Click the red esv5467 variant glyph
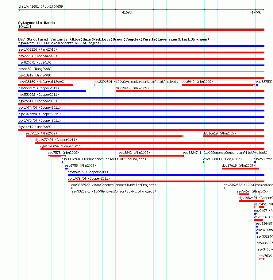 click(x=248, y=194)
